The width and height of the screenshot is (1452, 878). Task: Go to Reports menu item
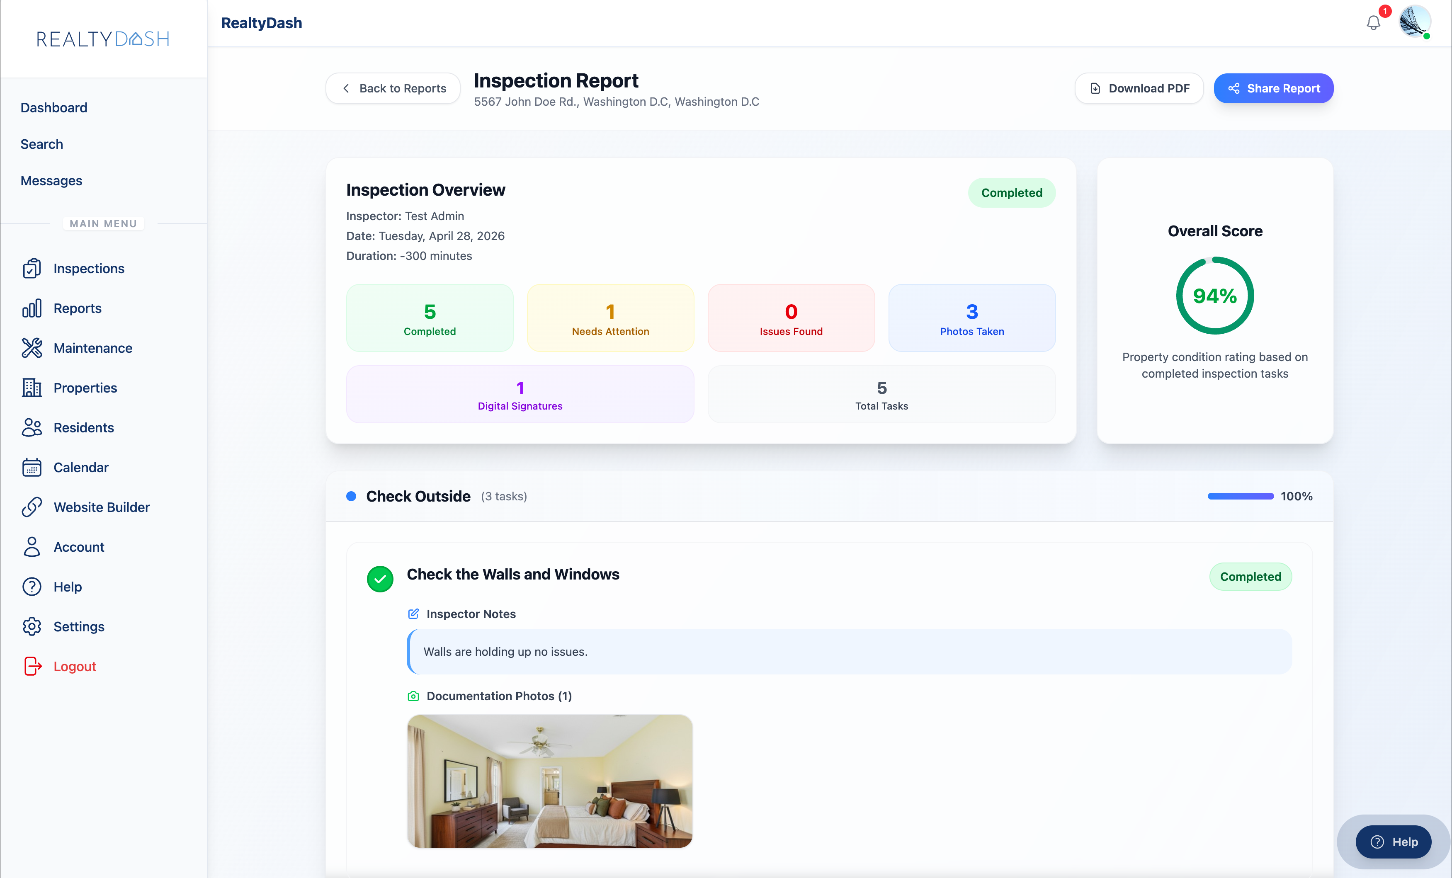(x=77, y=308)
